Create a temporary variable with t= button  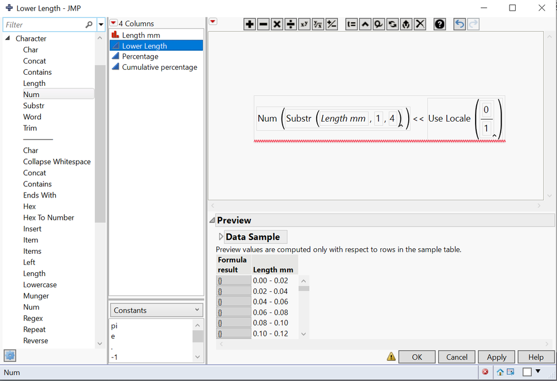(351, 24)
